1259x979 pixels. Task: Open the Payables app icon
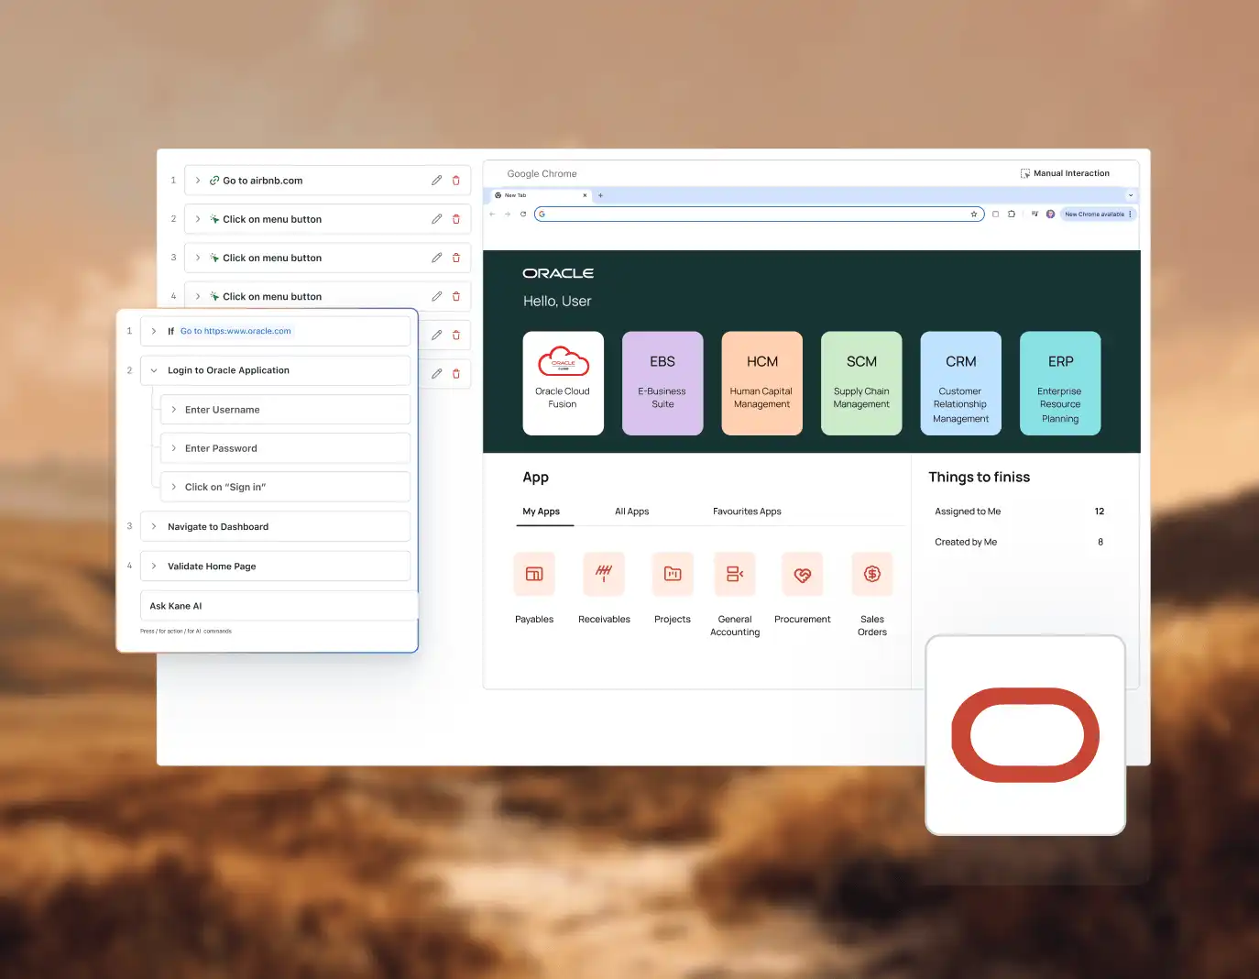point(534,574)
